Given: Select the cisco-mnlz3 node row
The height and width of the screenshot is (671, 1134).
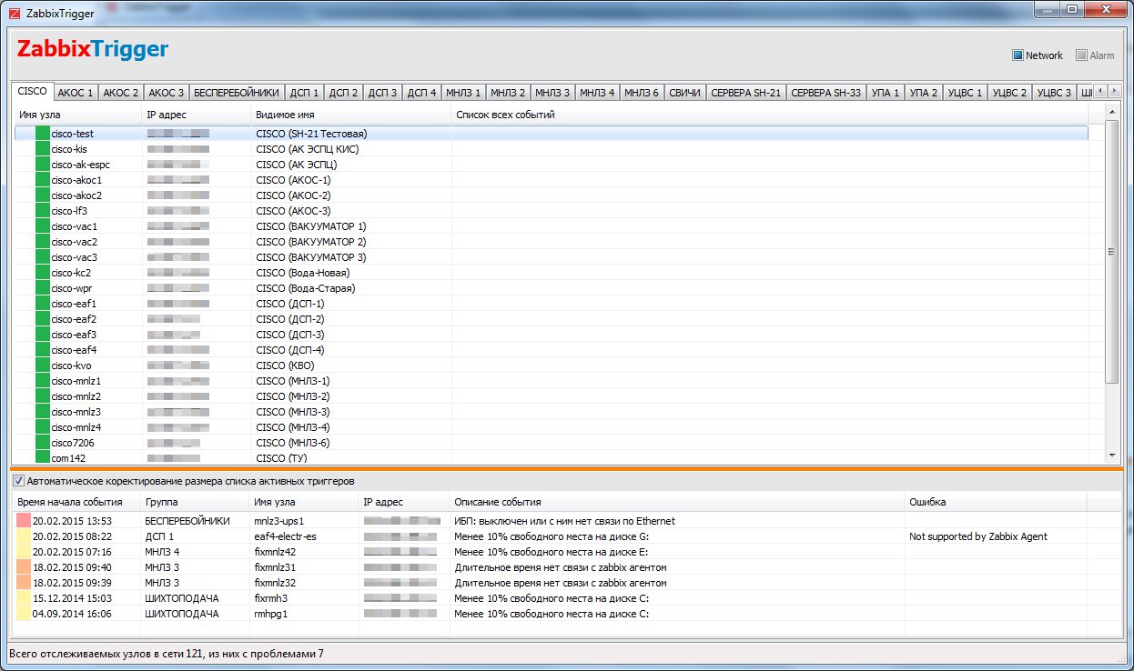Looking at the screenshot, I should [76, 412].
